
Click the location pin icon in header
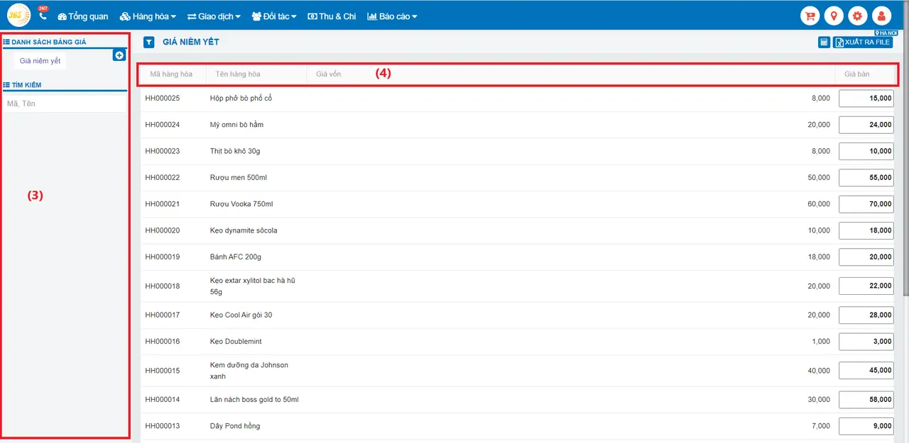834,16
